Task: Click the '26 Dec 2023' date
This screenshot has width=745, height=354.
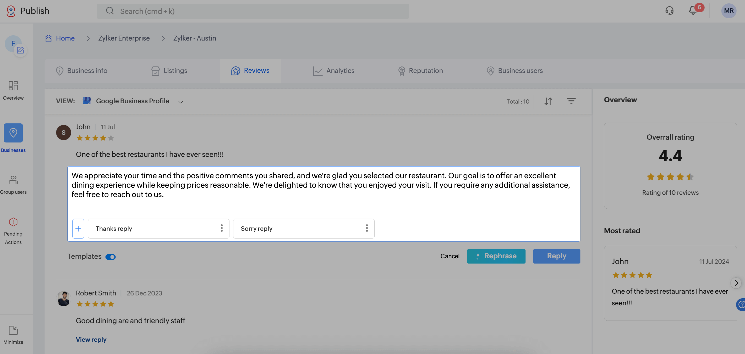Action: (x=144, y=293)
